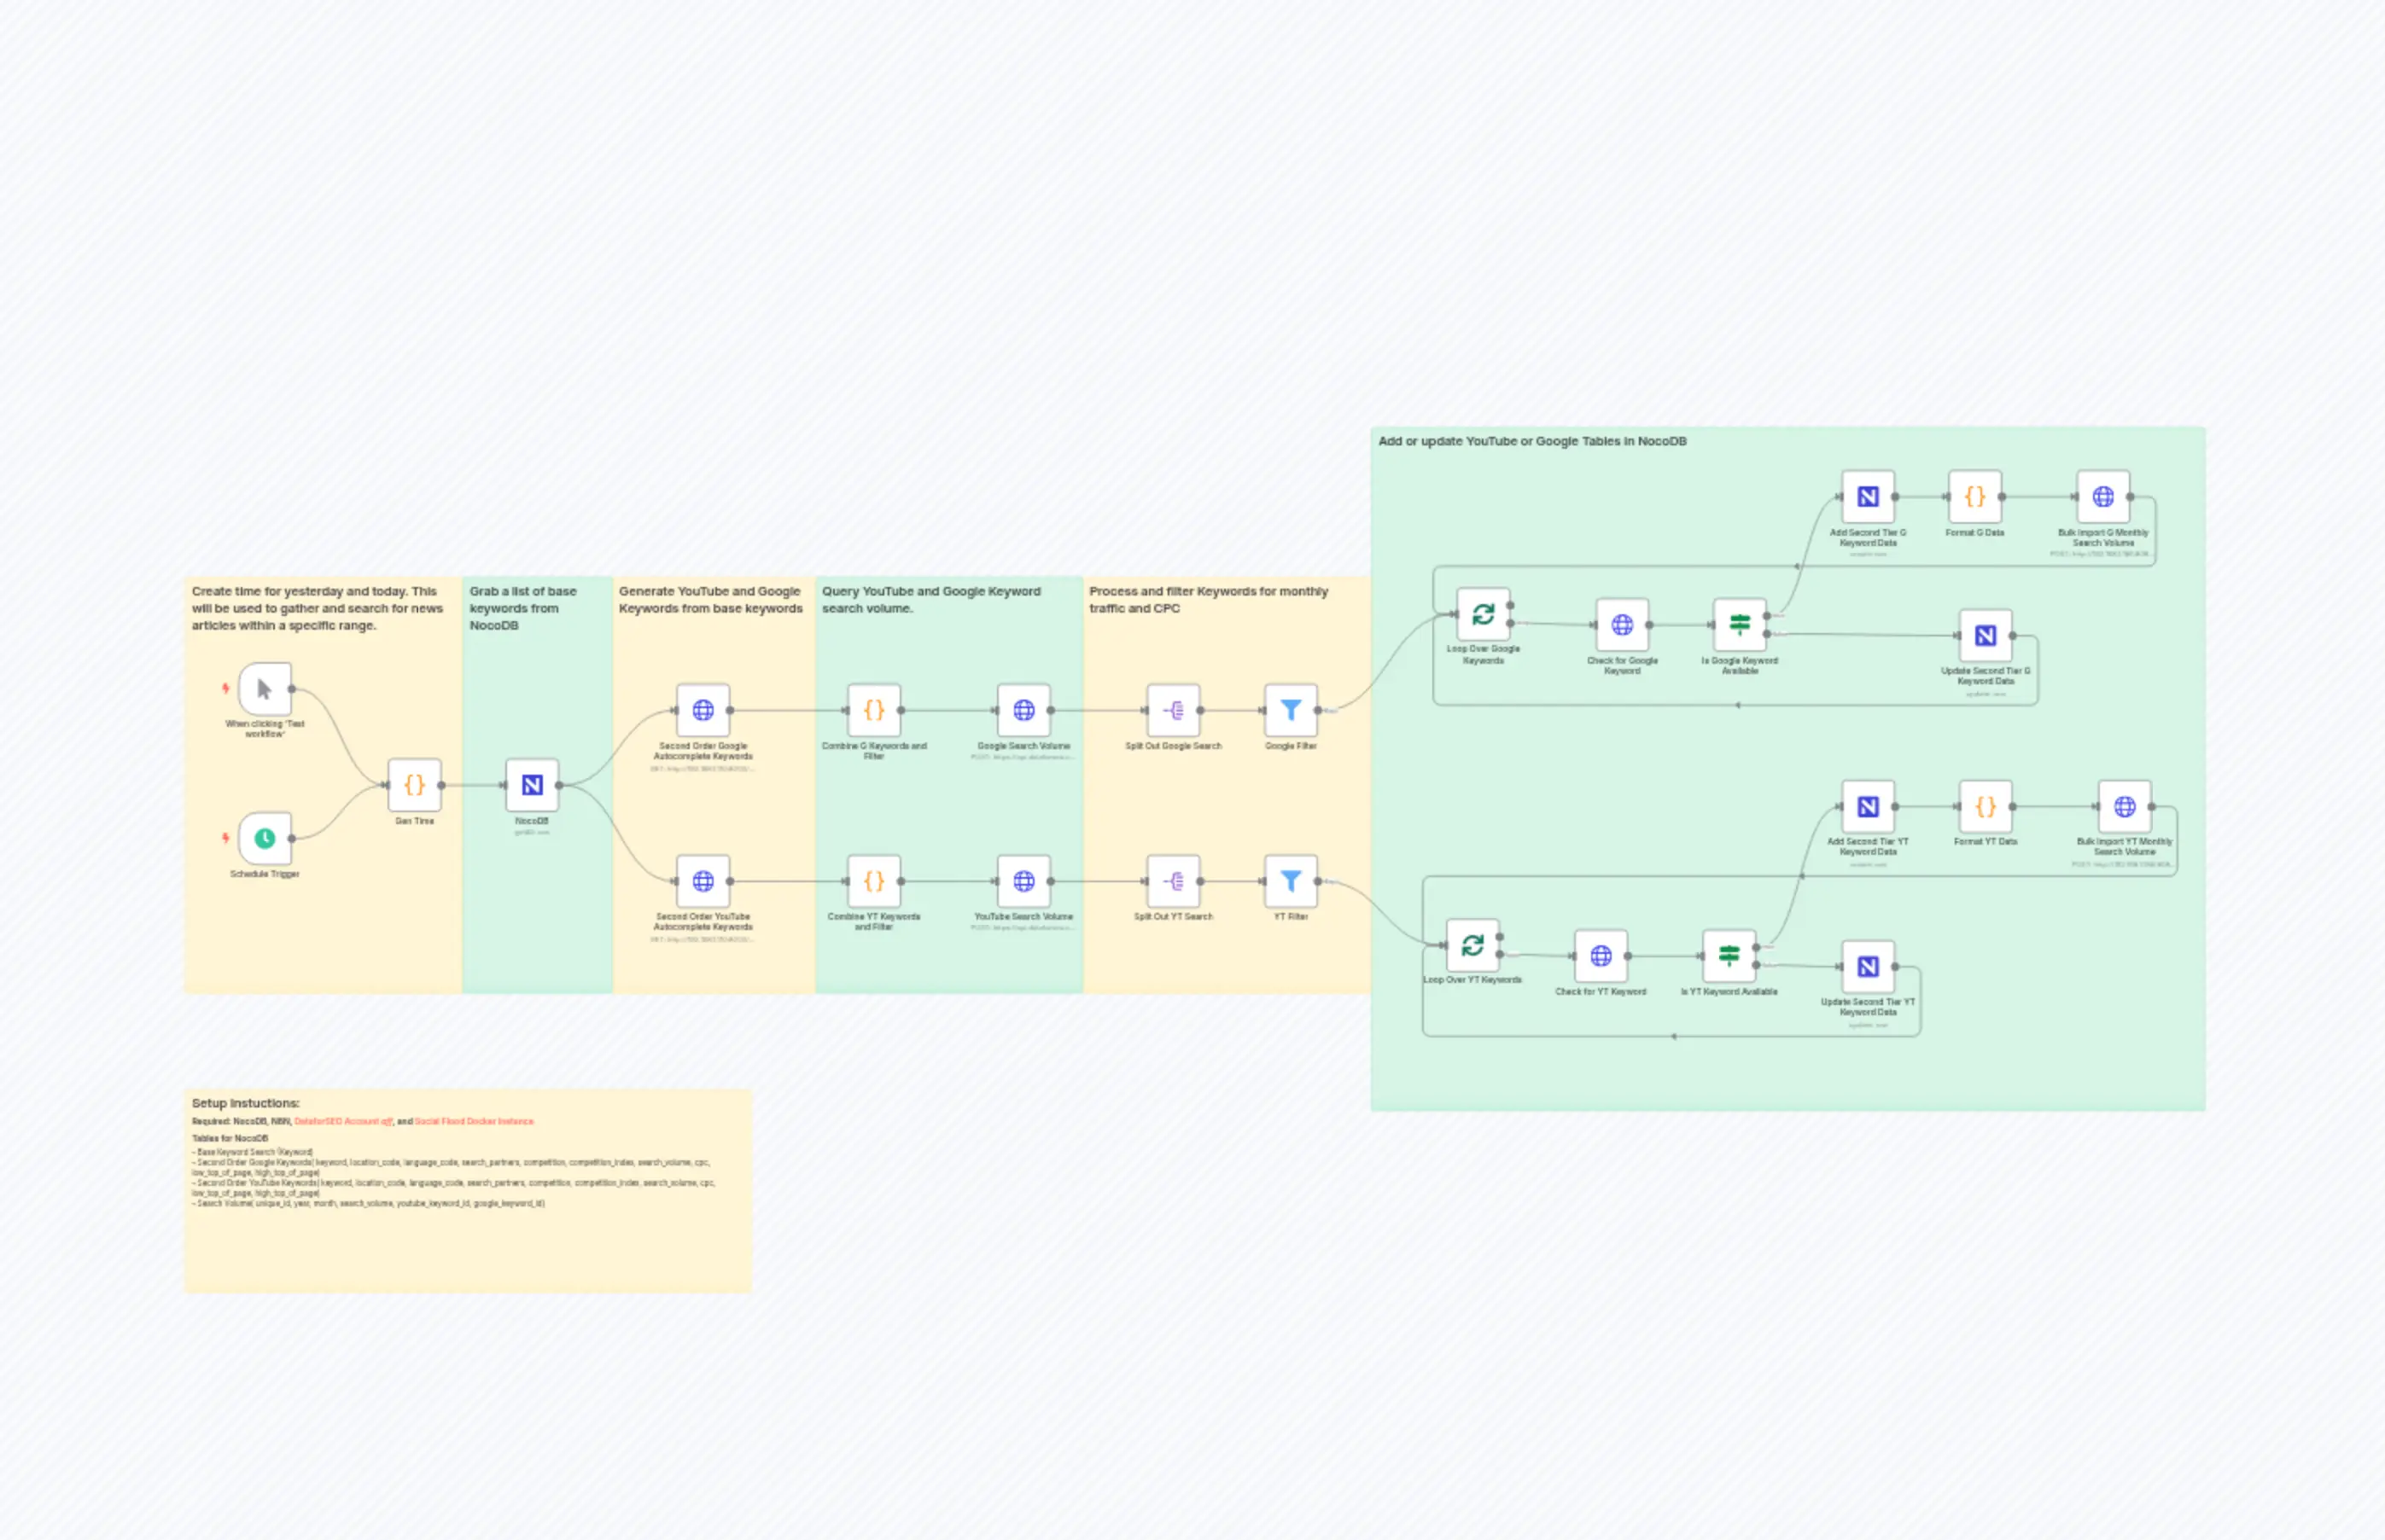Click the Social Flood Docker Instance link

tap(475, 1121)
